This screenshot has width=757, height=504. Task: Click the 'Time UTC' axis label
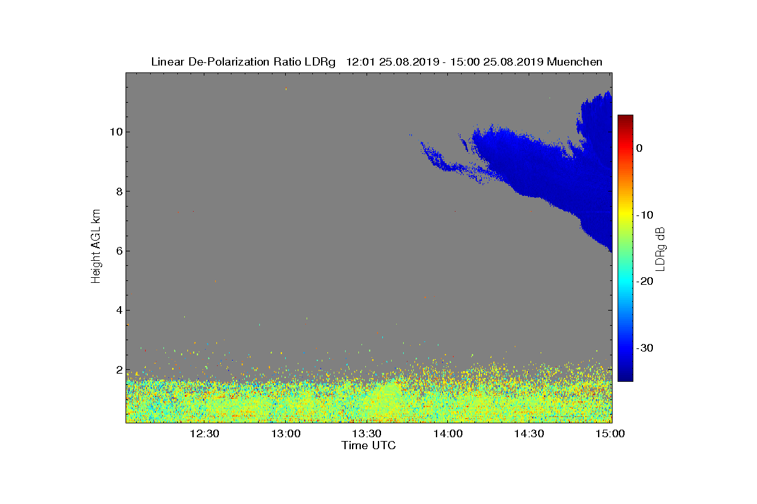pos(369,445)
